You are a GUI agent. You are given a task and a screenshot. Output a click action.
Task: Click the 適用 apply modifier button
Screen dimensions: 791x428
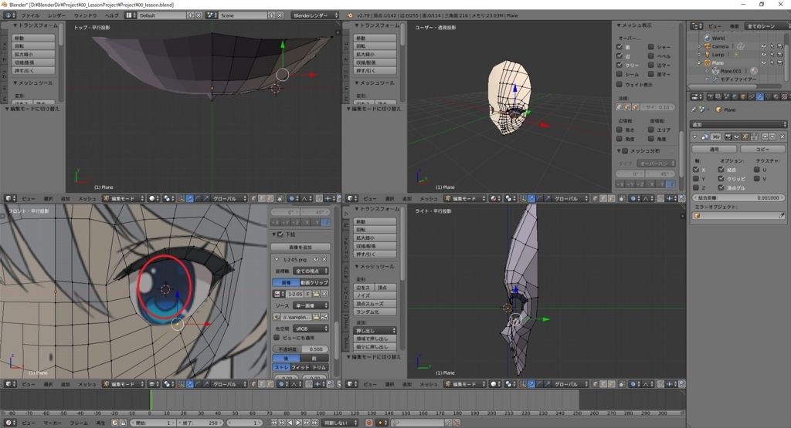tap(714, 149)
